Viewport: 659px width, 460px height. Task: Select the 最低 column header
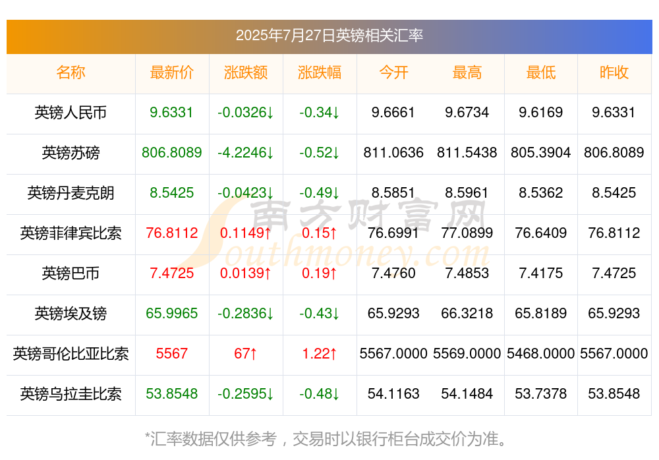point(541,72)
